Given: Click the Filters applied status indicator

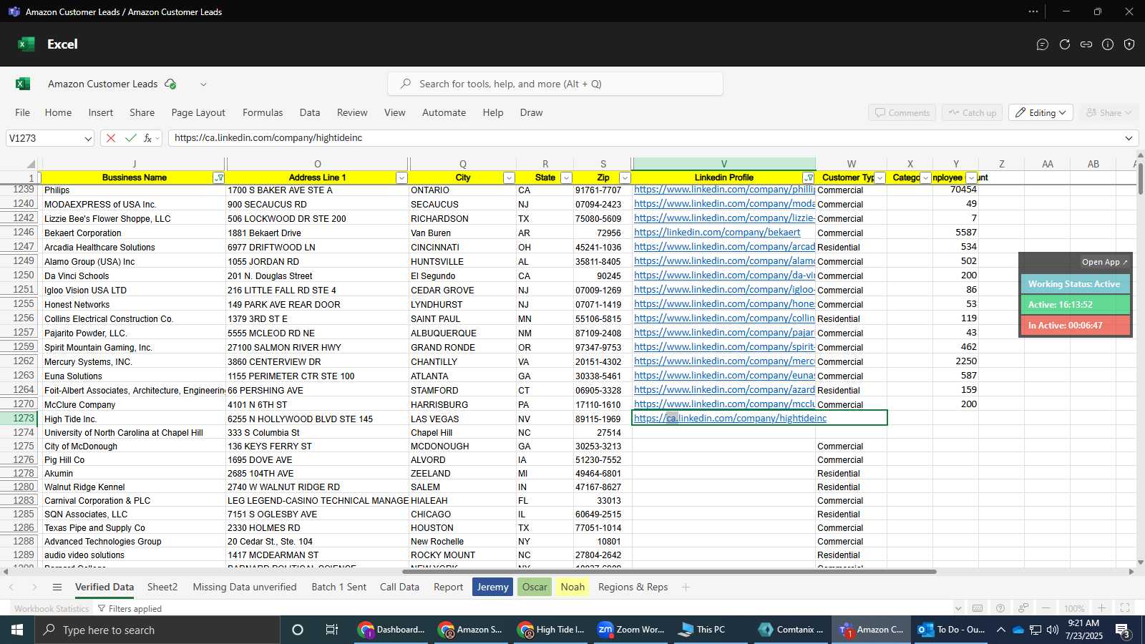Looking at the screenshot, I should pos(130,609).
